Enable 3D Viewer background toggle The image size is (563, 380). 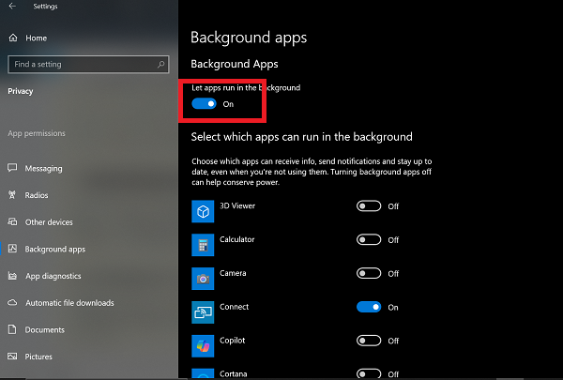(x=369, y=206)
